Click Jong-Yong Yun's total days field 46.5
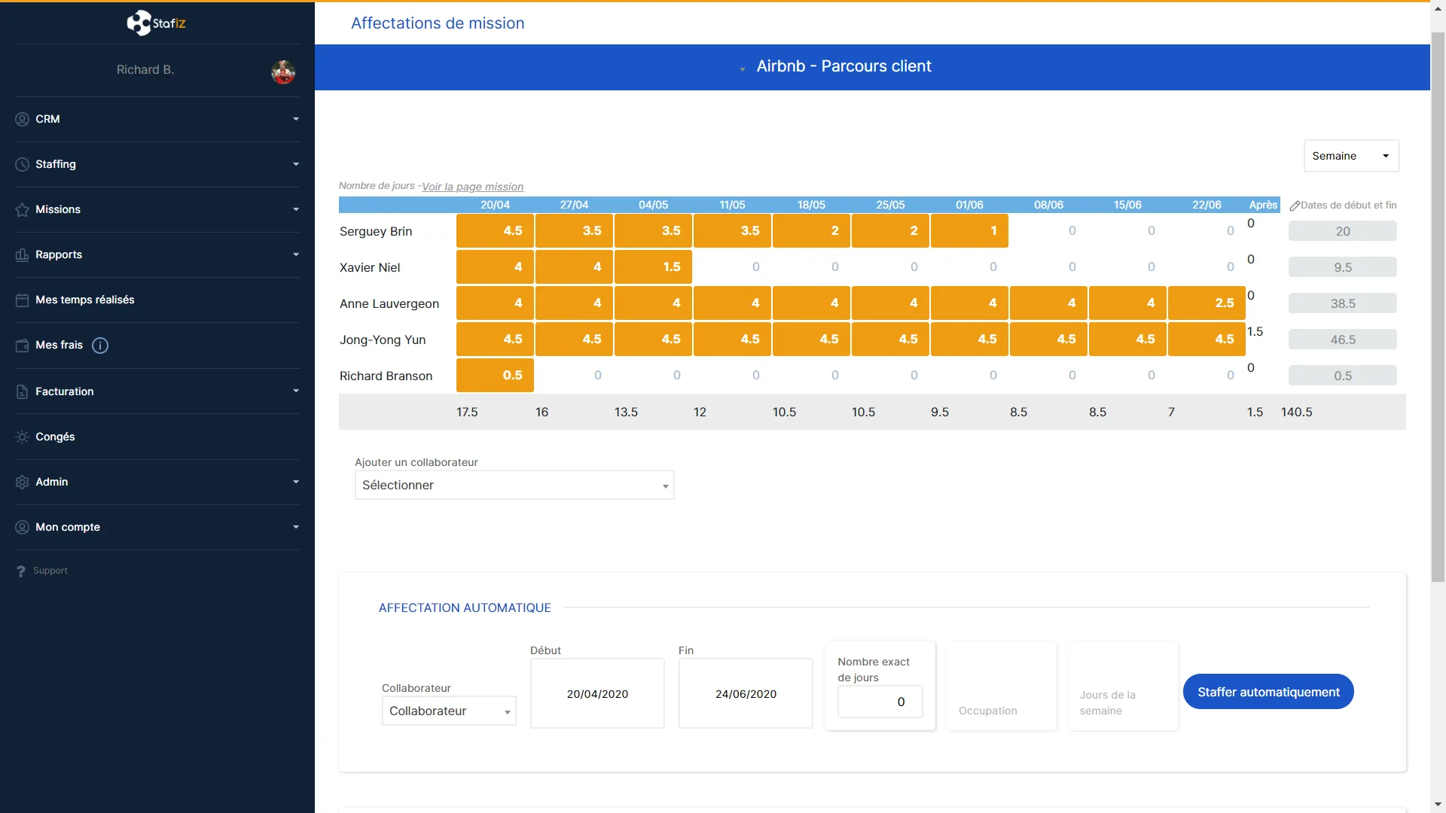This screenshot has width=1446, height=813. pyautogui.click(x=1342, y=340)
